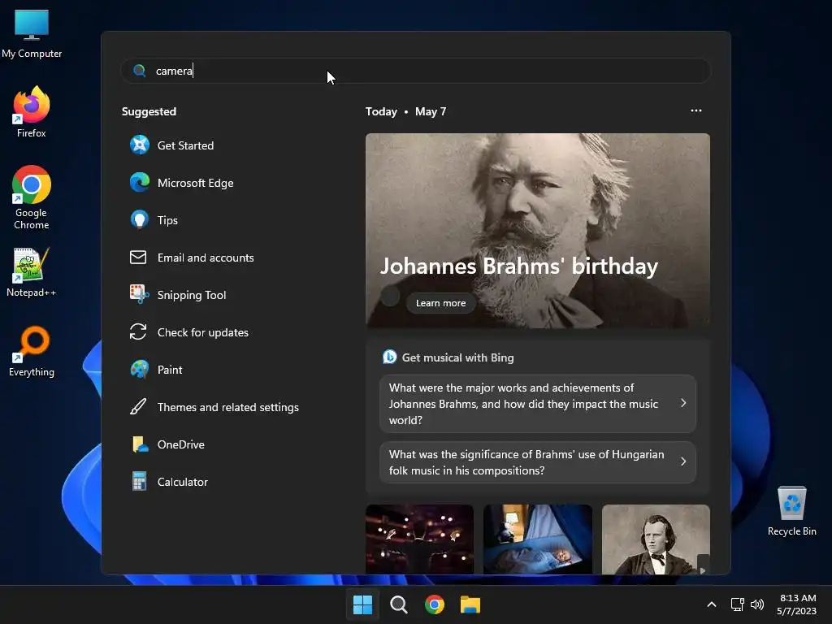Image resolution: width=832 pixels, height=624 pixels.
Task: Click the network icon in system tray
Action: point(737,604)
